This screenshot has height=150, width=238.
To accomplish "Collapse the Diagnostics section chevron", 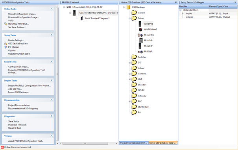I will click(x=51, y=116).
